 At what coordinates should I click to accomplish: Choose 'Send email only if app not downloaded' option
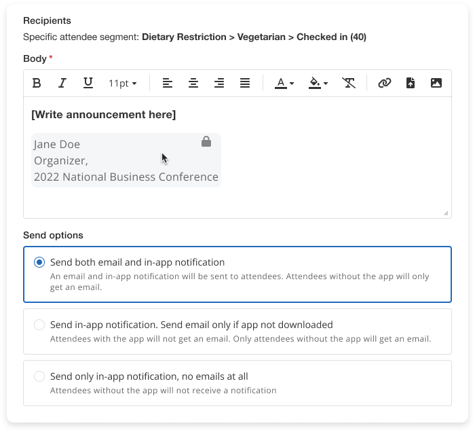coord(39,325)
